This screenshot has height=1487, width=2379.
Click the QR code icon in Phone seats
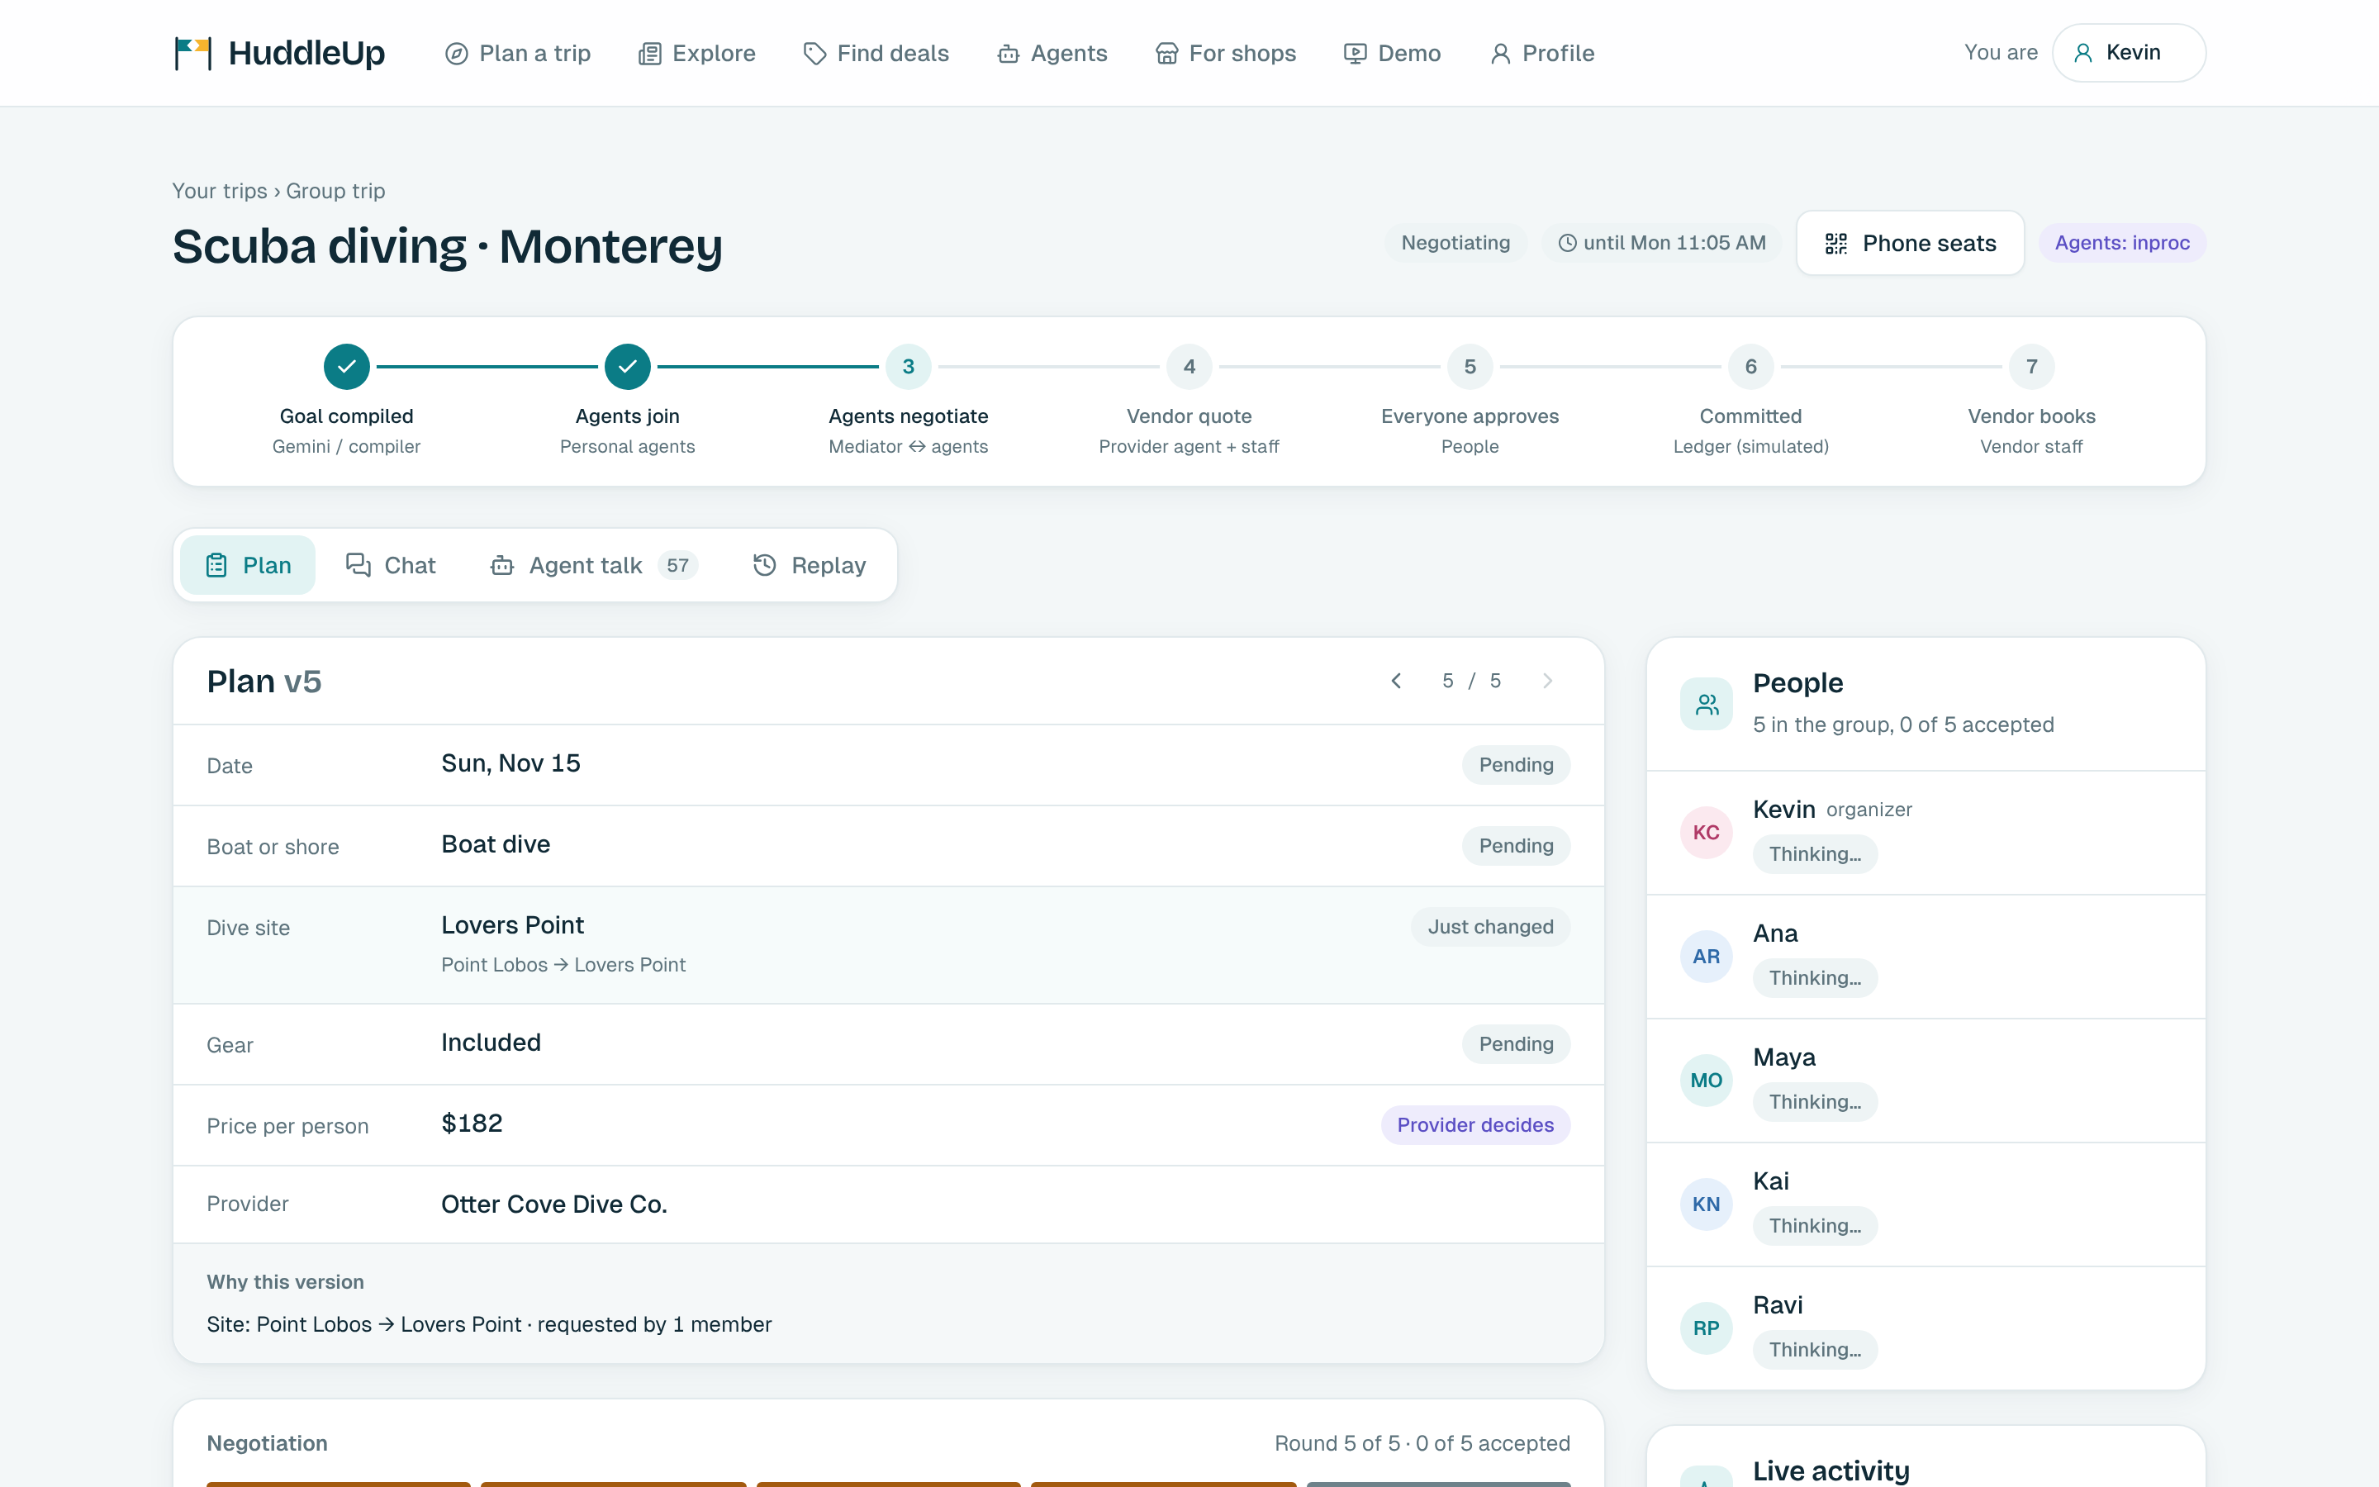1835,243
